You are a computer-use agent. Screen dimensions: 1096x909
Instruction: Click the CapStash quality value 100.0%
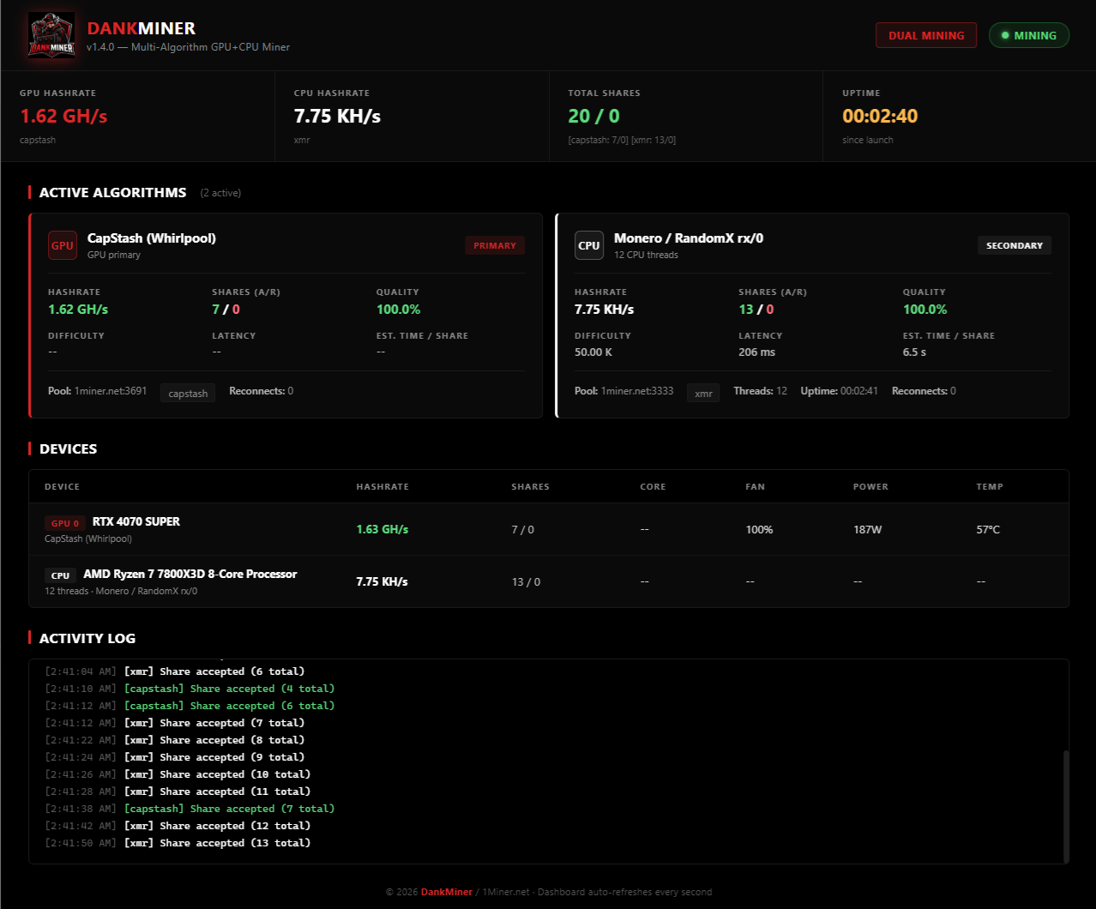tap(398, 310)
